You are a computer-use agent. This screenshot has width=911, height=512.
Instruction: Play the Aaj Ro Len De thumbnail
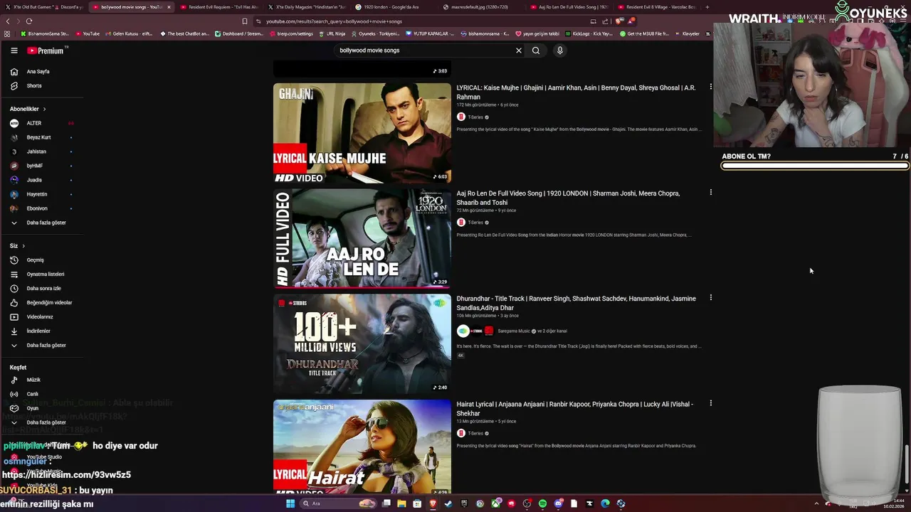(362, 238)
